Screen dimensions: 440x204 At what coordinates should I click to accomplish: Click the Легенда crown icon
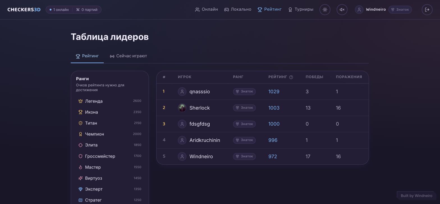tap(81, 101)
